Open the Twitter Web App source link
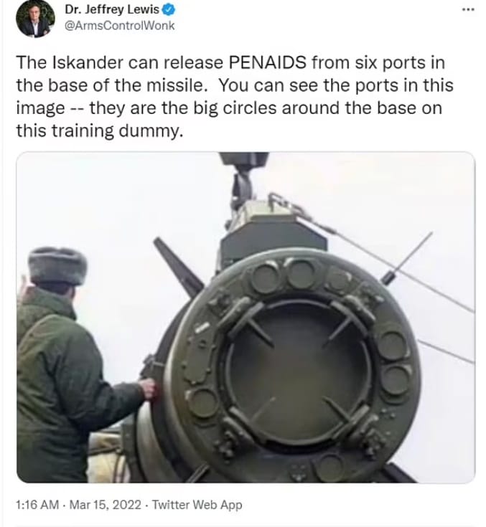This screenshot has height=527, width=486. pos(197,505)
